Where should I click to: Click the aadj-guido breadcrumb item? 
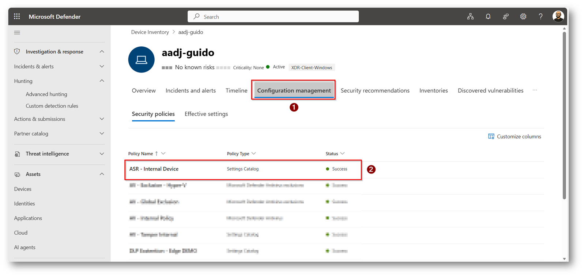[191, 32]
